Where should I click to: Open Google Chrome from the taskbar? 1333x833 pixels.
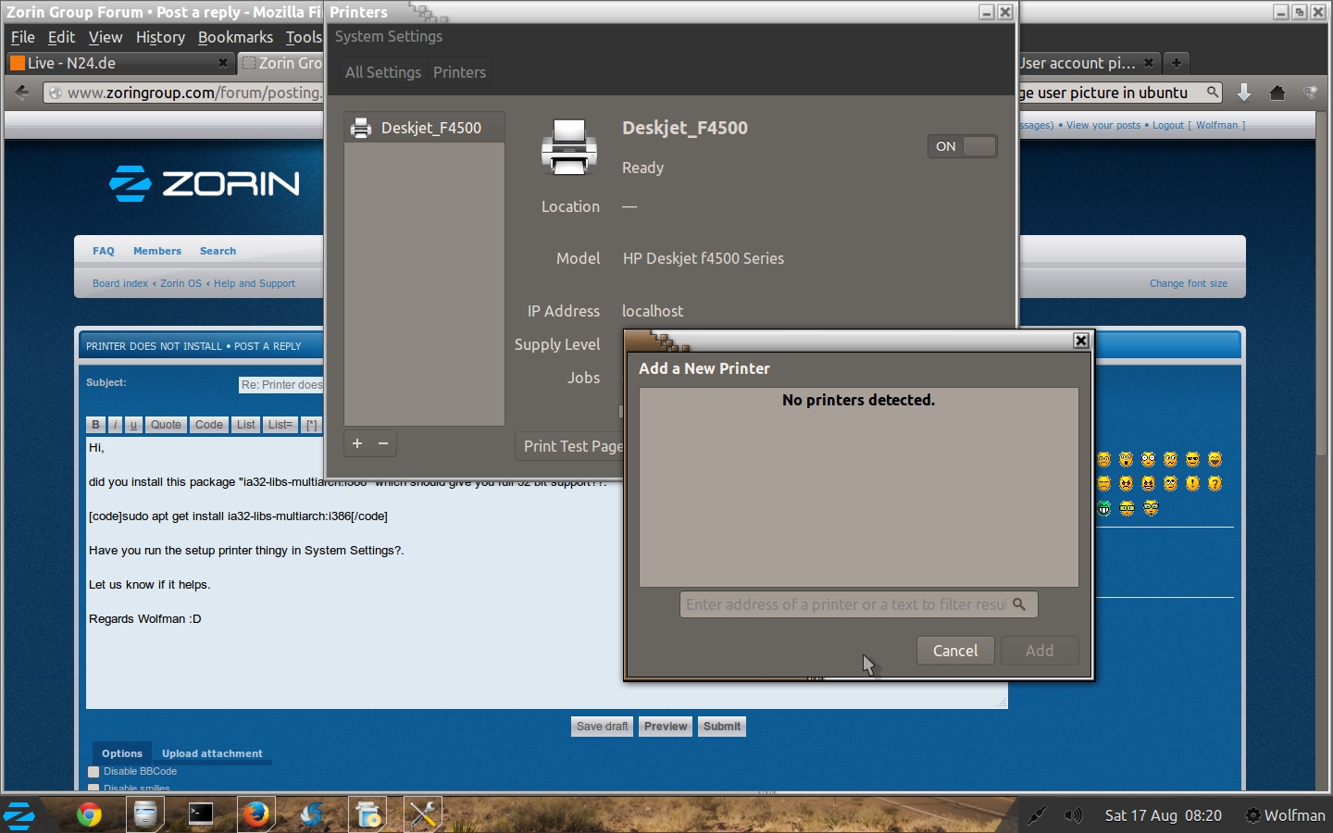coord(89,814)
